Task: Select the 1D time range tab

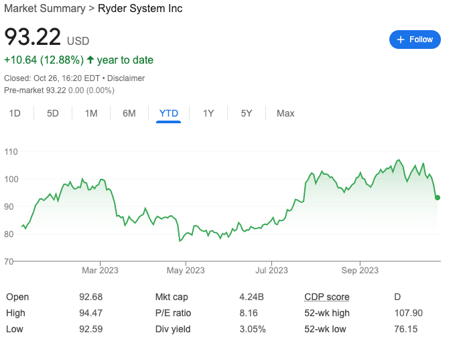Action: 15,113
